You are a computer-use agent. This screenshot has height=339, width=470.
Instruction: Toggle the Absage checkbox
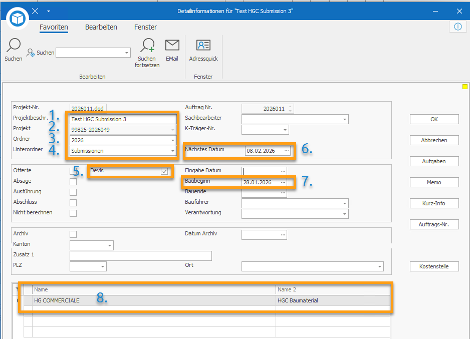pos(73,182)
